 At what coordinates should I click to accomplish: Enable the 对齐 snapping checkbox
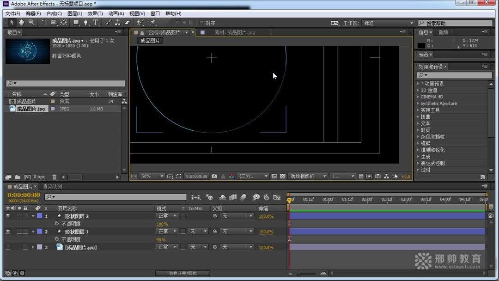201,23
